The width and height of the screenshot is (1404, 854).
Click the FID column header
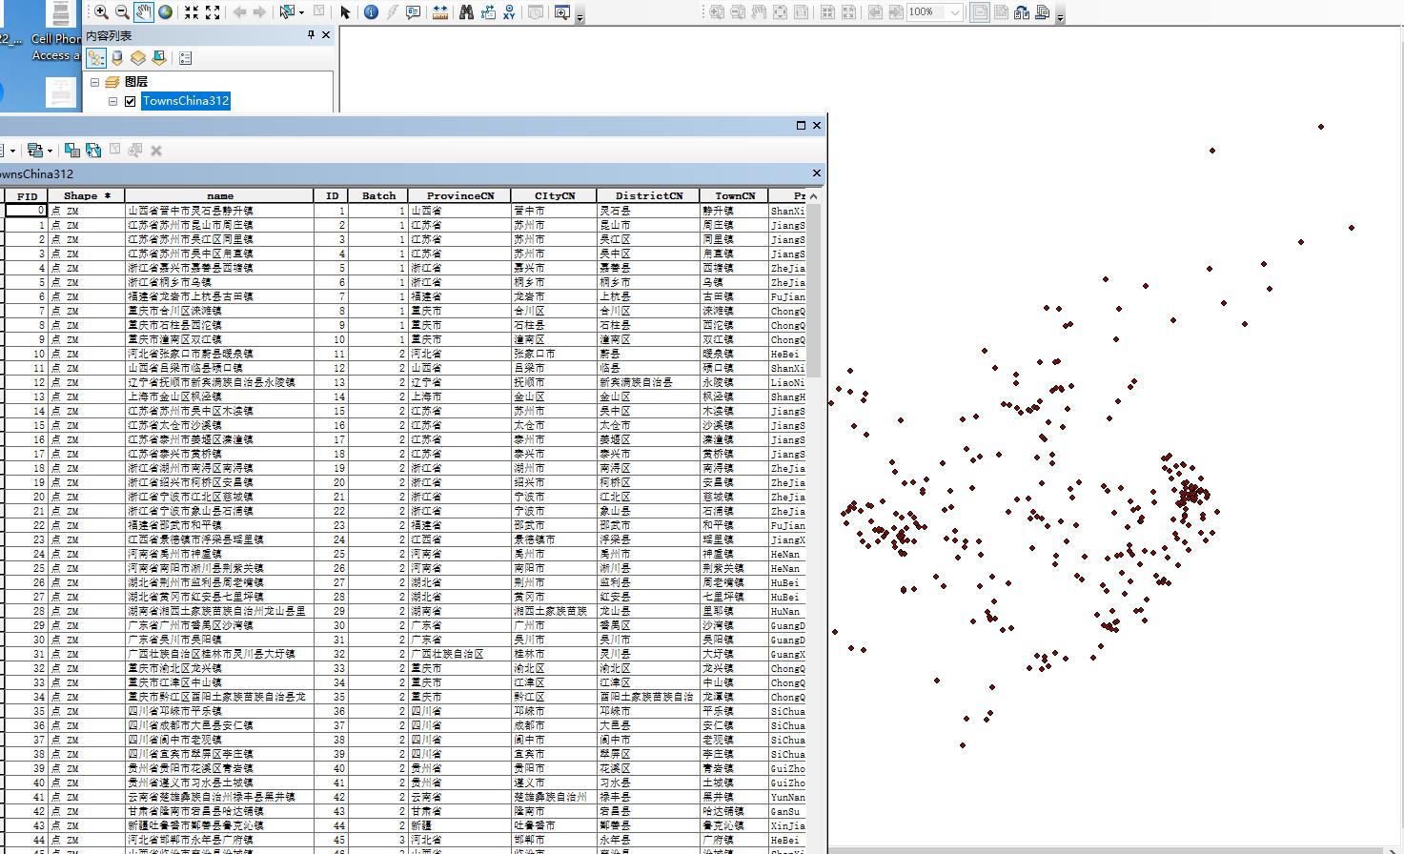[x=27, y=196]
